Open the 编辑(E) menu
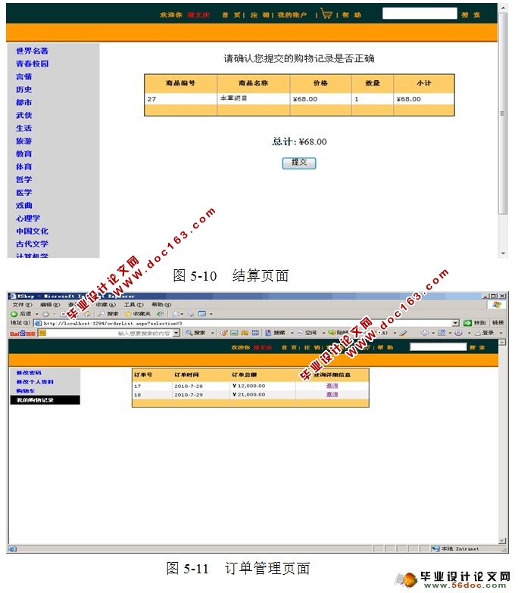Image resolution: width=518 pixels, height=593 pixels. (50, 305)
